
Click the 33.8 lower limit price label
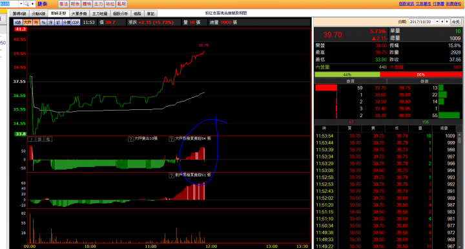21,134
